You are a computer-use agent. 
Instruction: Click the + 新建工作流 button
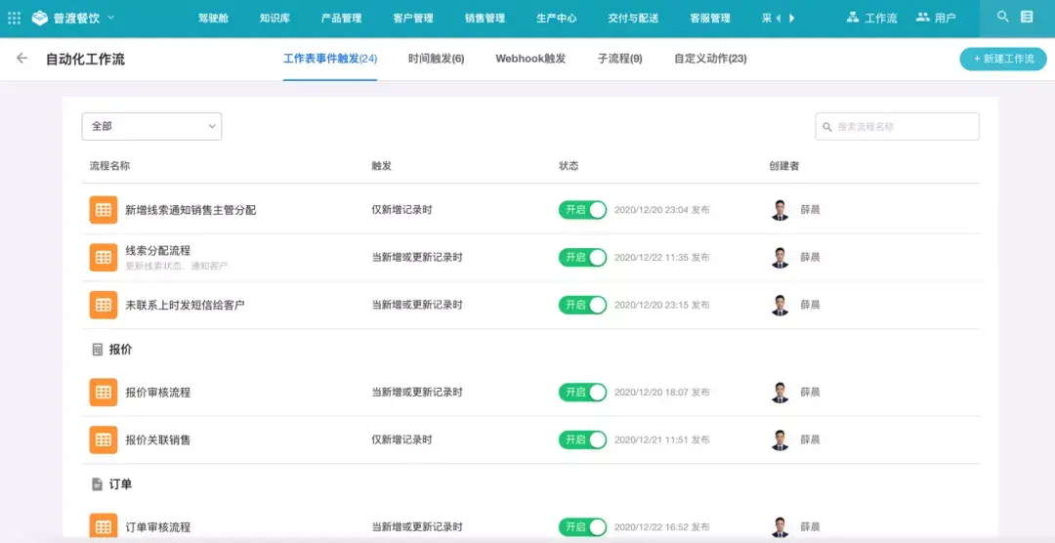point(1003,59)
